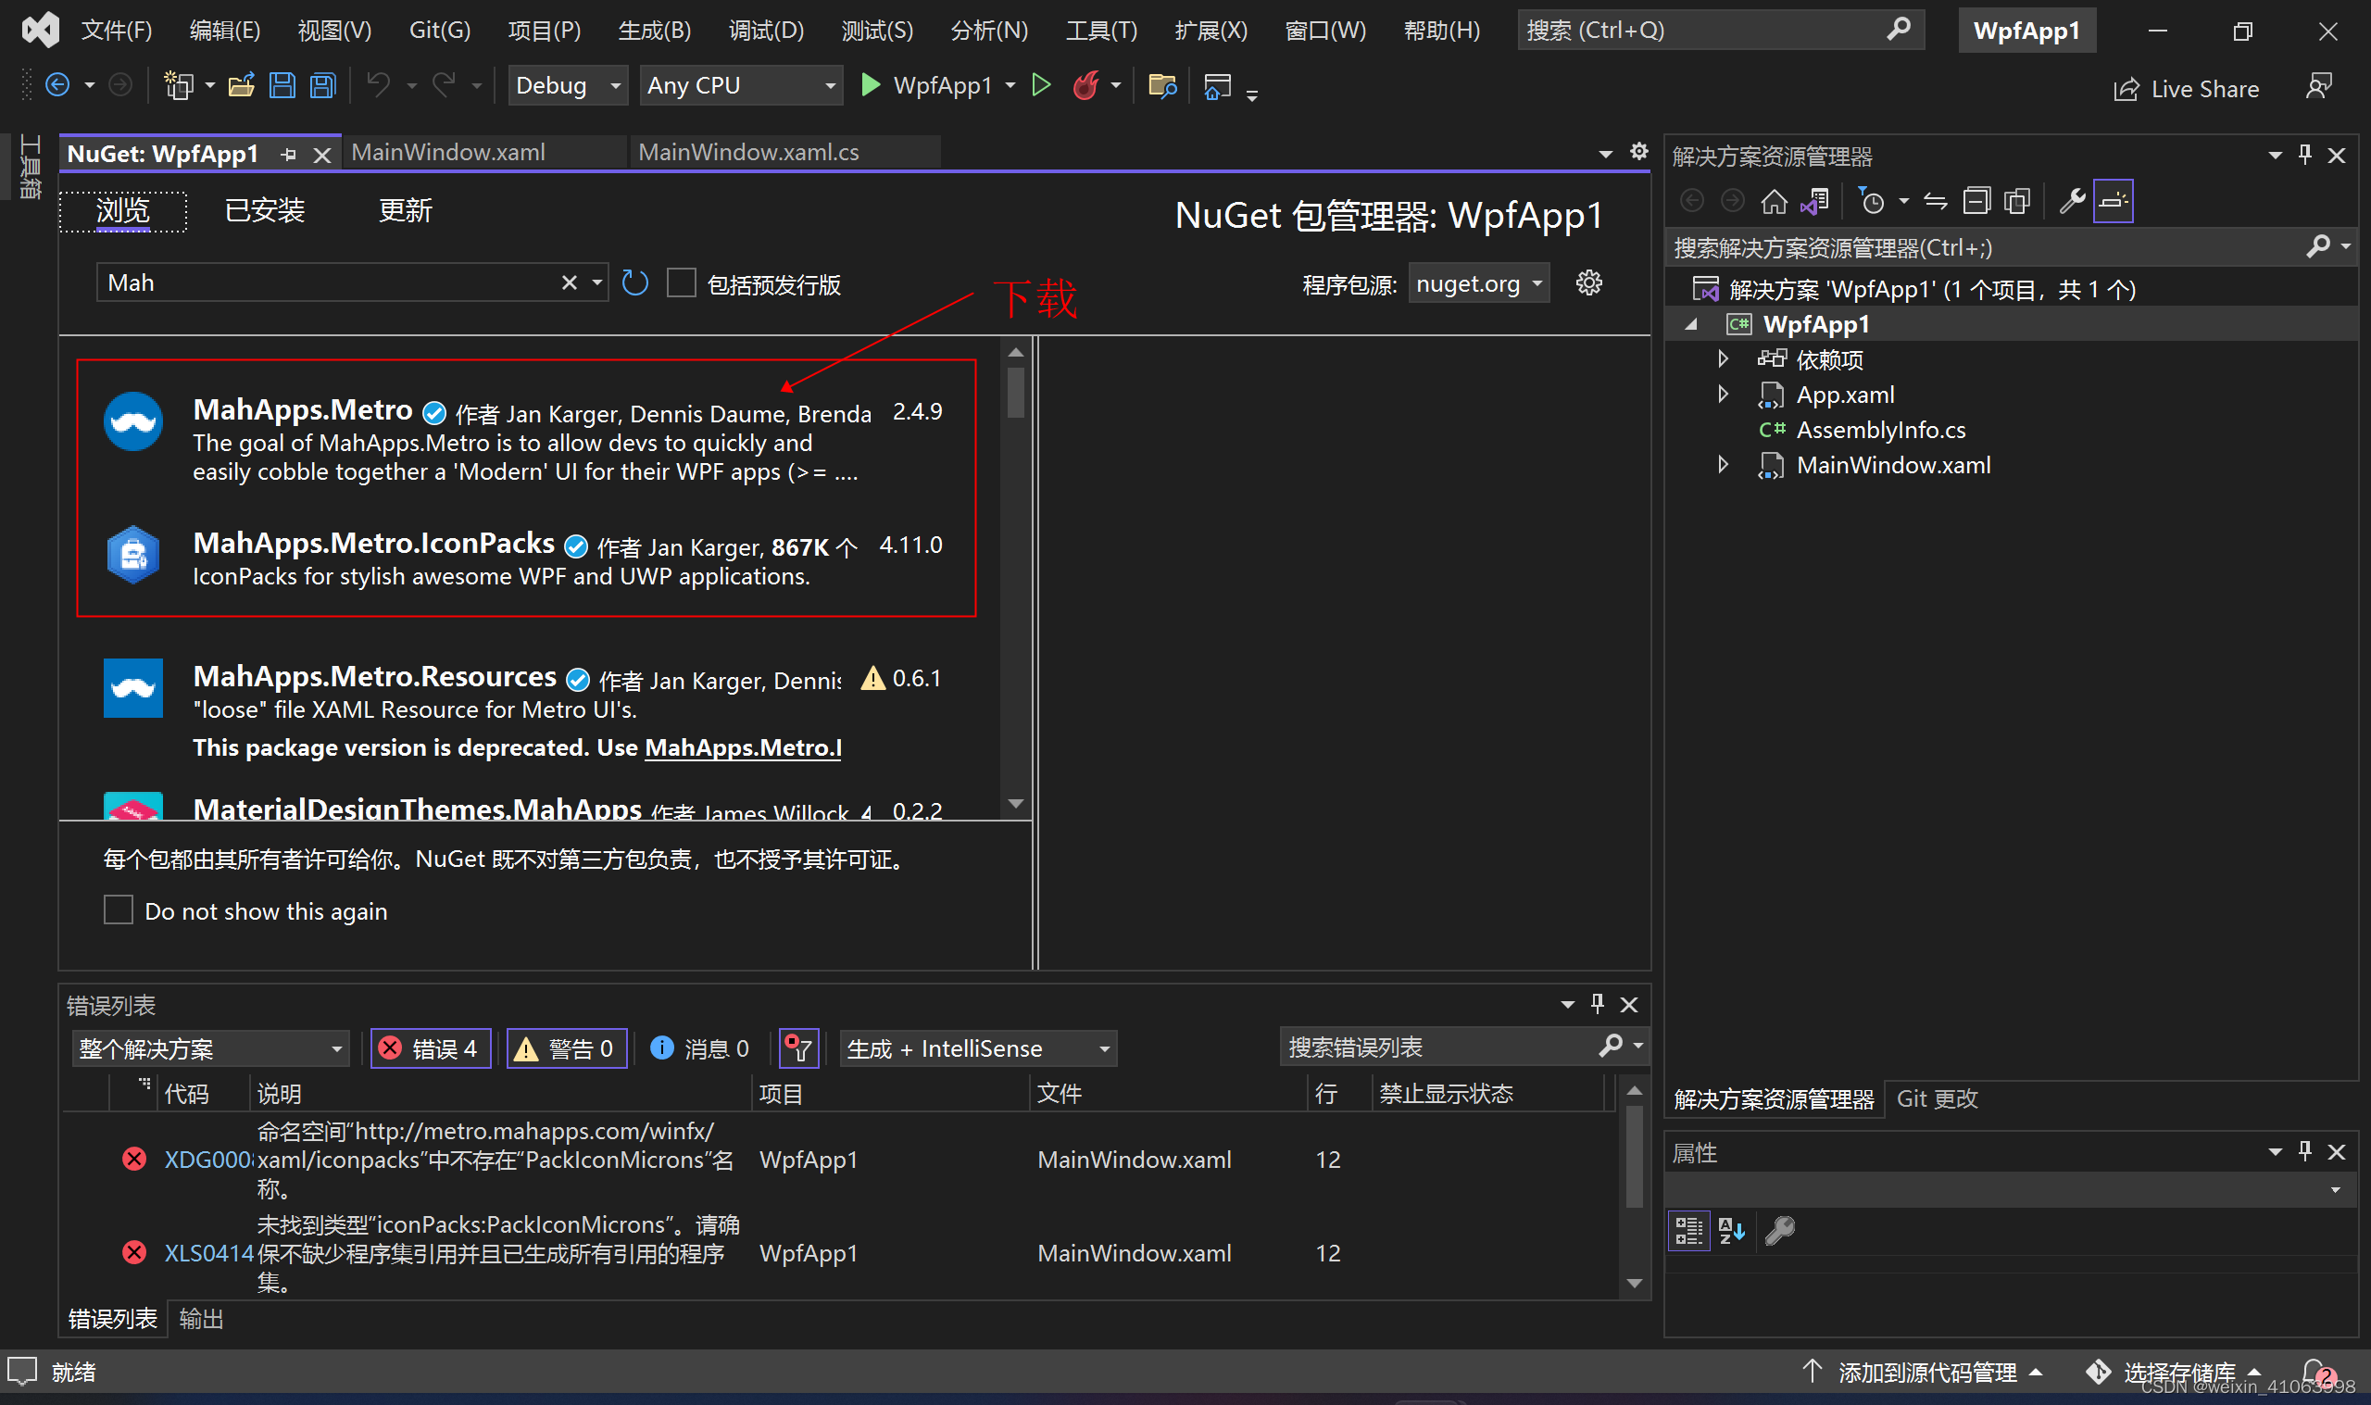
Task: Enable the 包括预发行版 checkbox
Action: click(682, 282)
